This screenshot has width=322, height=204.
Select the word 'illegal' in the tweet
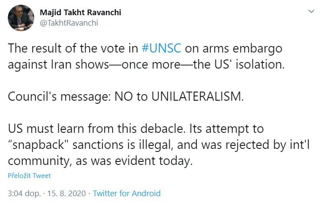(156, 145)
